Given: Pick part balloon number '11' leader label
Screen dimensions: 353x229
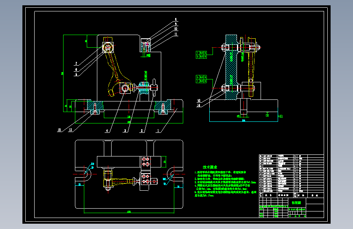Looking at the screenshot, I should (176, 34).
